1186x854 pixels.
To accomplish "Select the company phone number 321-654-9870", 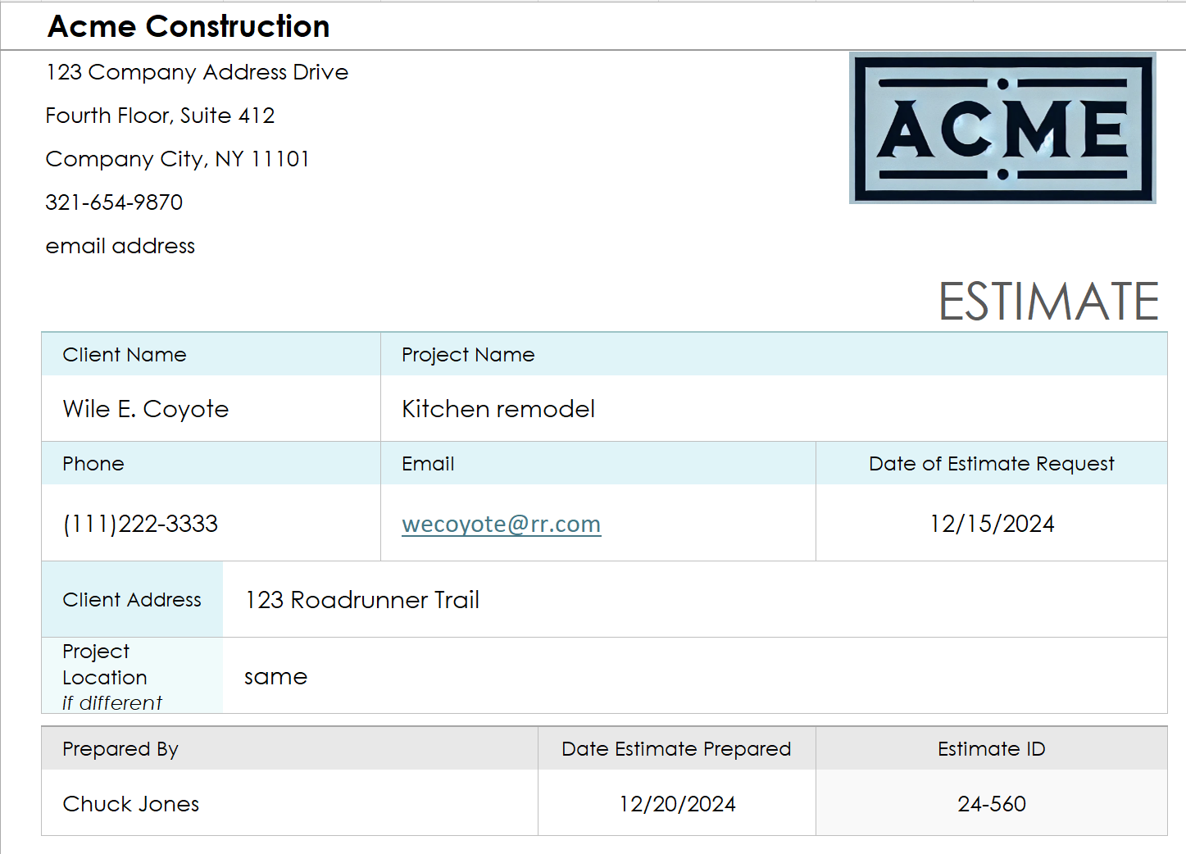I will (x=114, y=202).
